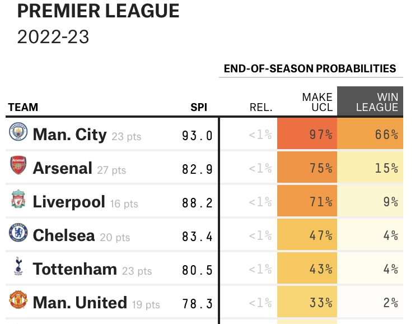
Task: Sort teams by SPI header
Action: point(199,107)
